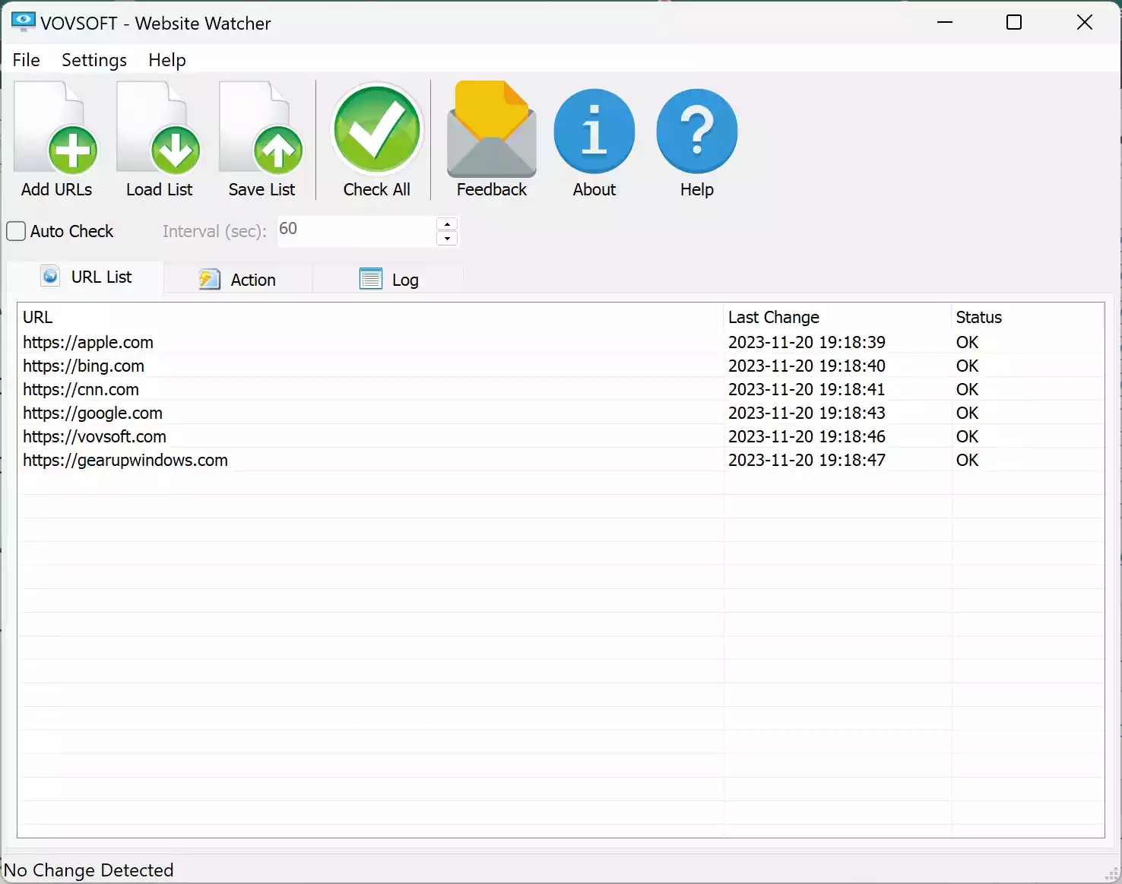
Task: Open the Feedback envelope icon
Action: [x=492, y=140]
